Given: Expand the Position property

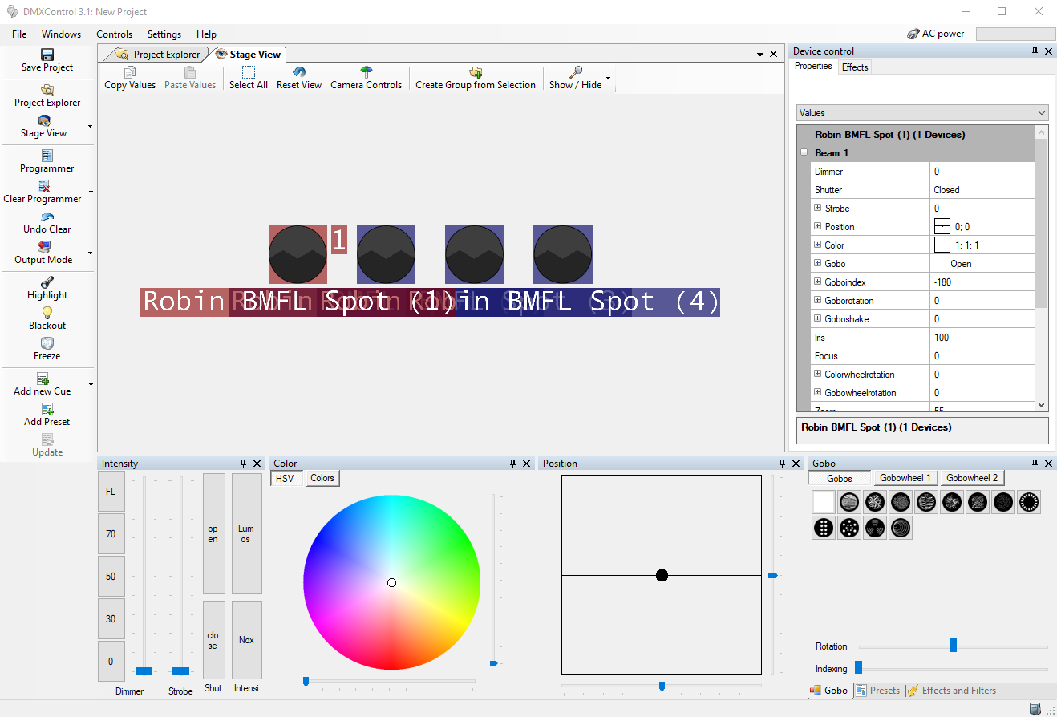Looking at the screenshot, I should (818, 226).
